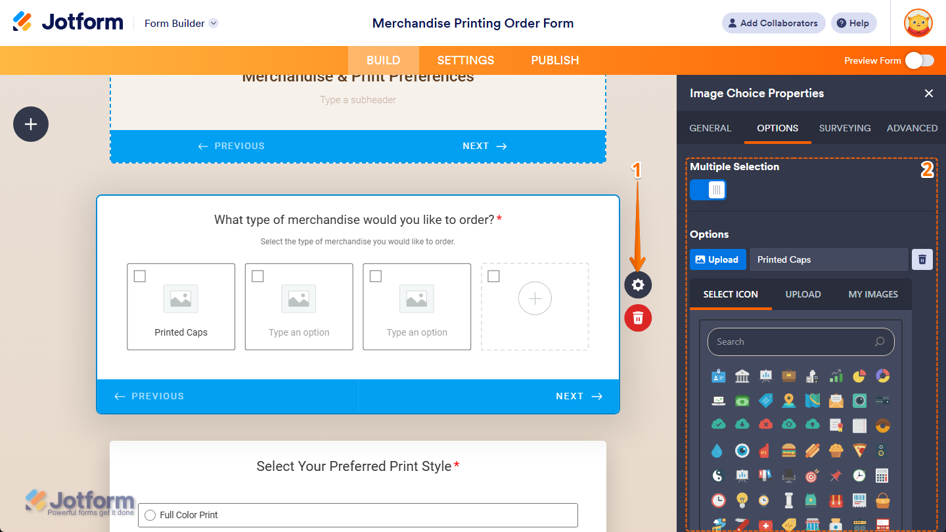Pick the ID badge icon
The width and height of the screenshot is (946, 532).
coord(718,376)
